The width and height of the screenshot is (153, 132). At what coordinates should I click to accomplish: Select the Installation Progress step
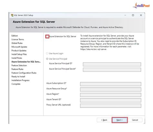pos(20,80)
